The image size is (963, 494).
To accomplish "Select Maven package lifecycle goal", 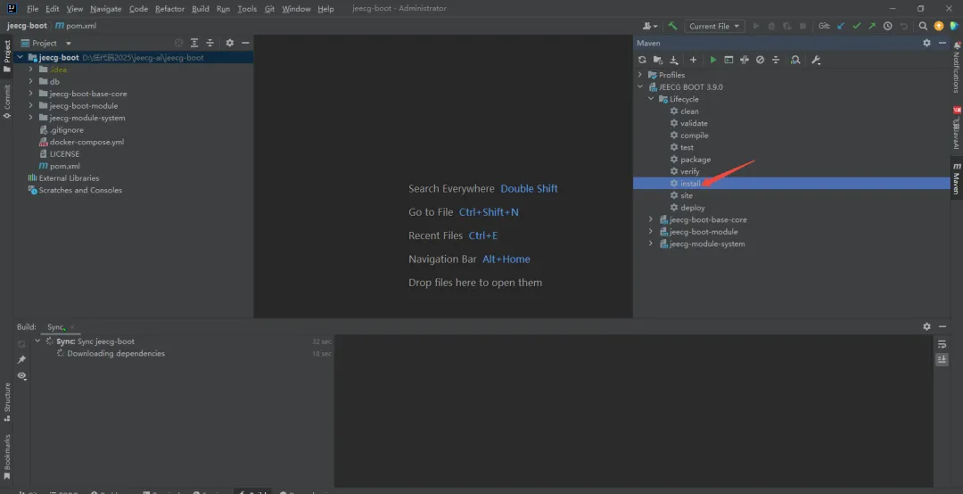I will (690, 159).
